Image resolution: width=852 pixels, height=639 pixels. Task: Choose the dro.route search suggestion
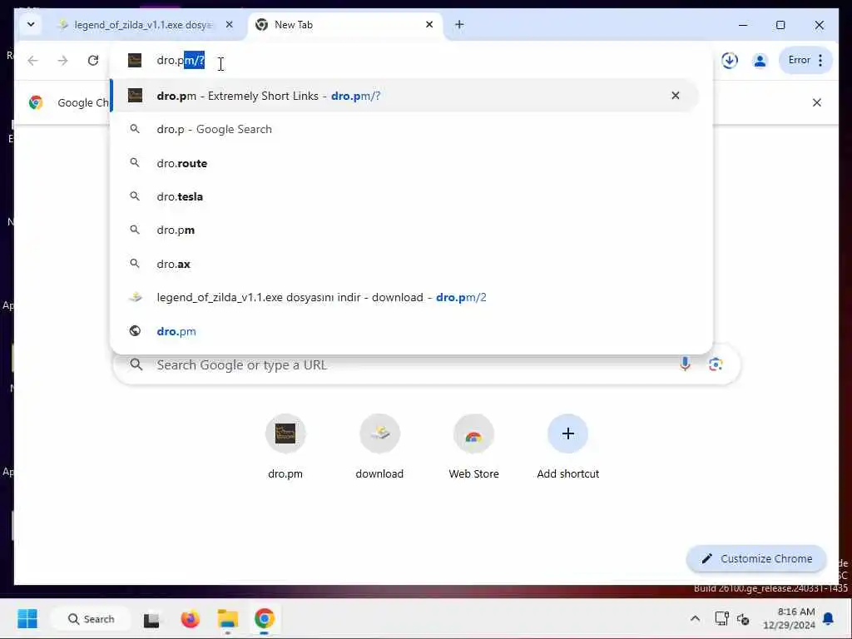click(404, 163)
